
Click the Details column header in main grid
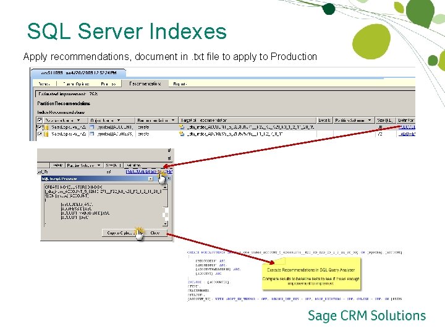324,121
